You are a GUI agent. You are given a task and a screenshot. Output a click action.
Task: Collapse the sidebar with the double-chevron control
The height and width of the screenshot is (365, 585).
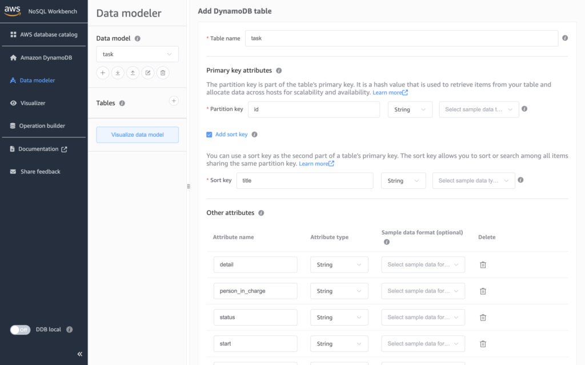click(79, 354)
